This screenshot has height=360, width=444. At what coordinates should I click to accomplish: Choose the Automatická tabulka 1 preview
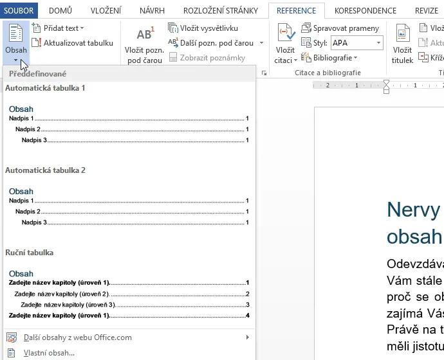[129, 125]
